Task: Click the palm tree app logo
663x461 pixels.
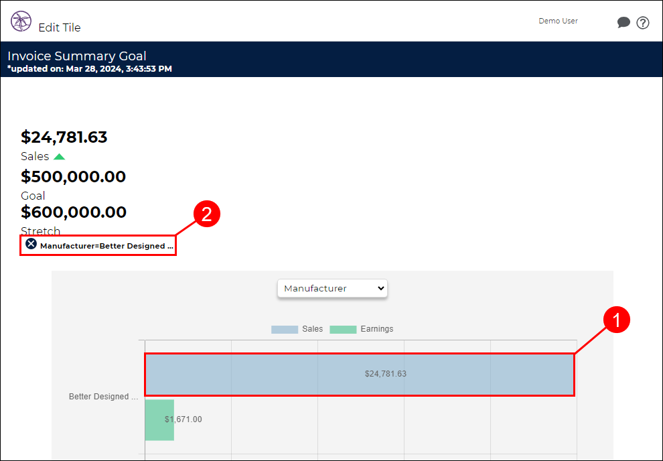Action: 21,21
